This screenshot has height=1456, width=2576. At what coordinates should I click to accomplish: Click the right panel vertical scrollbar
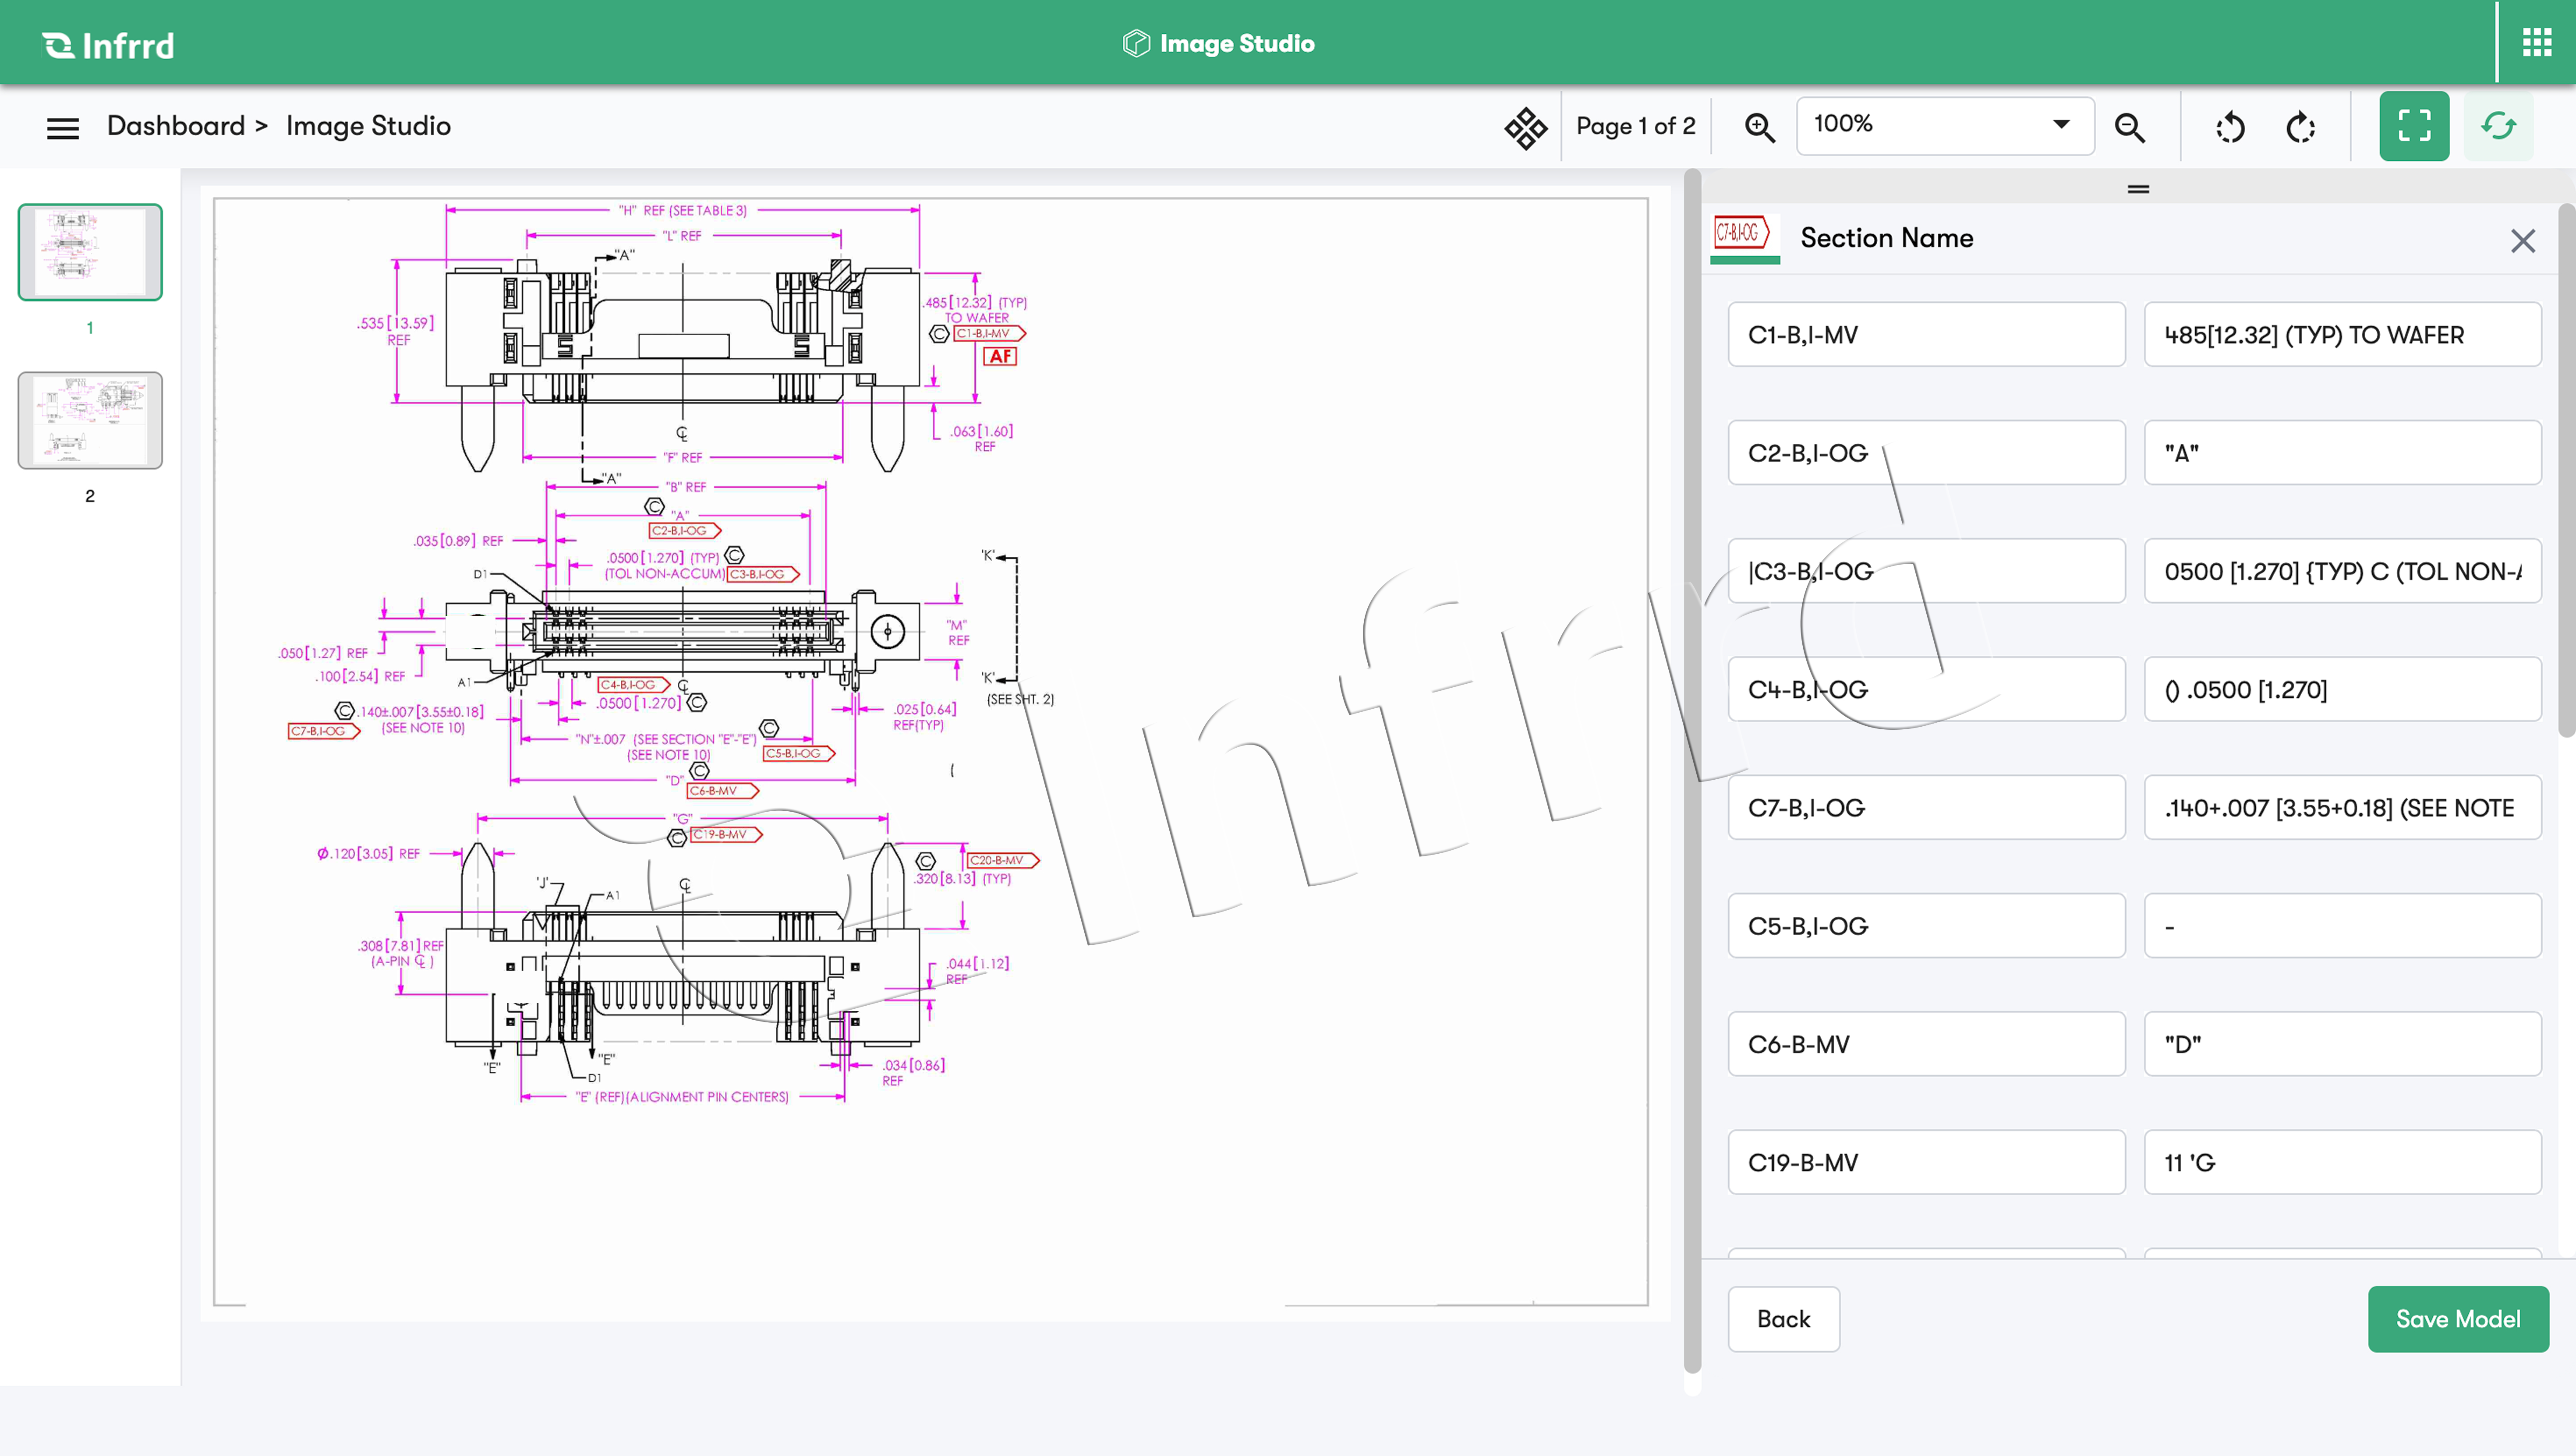[2566, 470]
